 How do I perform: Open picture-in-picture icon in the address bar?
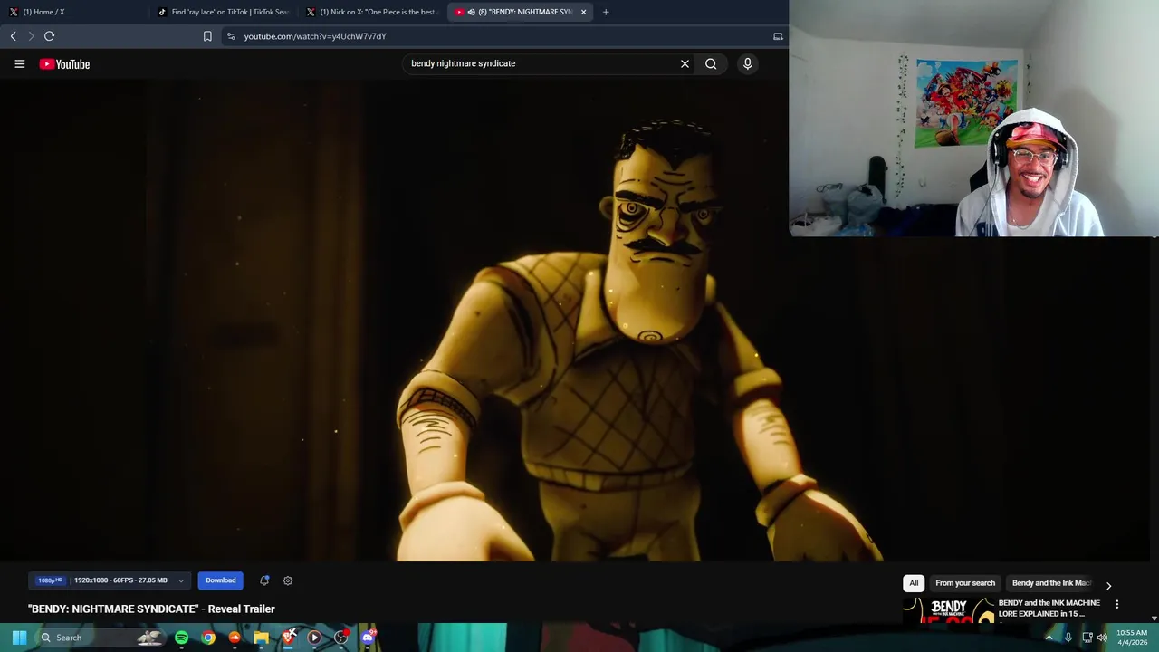(x=778, y=36)
